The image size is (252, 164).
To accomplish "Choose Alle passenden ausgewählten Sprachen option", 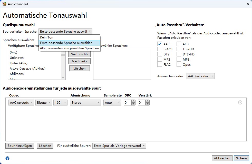I will 70,48.
